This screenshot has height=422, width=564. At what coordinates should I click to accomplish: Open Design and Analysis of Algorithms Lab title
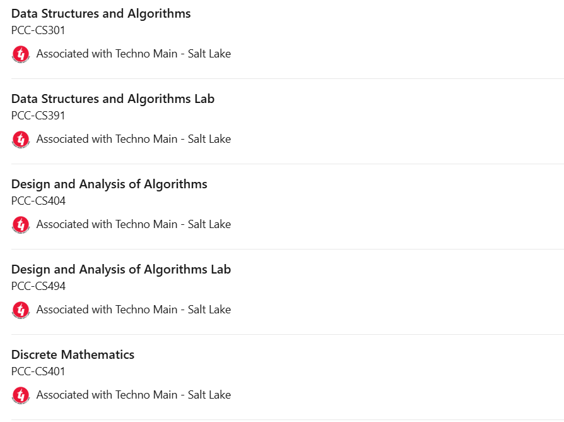pos(121,270)
